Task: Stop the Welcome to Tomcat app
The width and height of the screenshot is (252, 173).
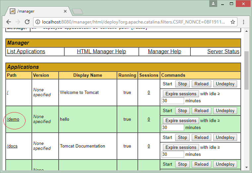Action: (182, 84)
